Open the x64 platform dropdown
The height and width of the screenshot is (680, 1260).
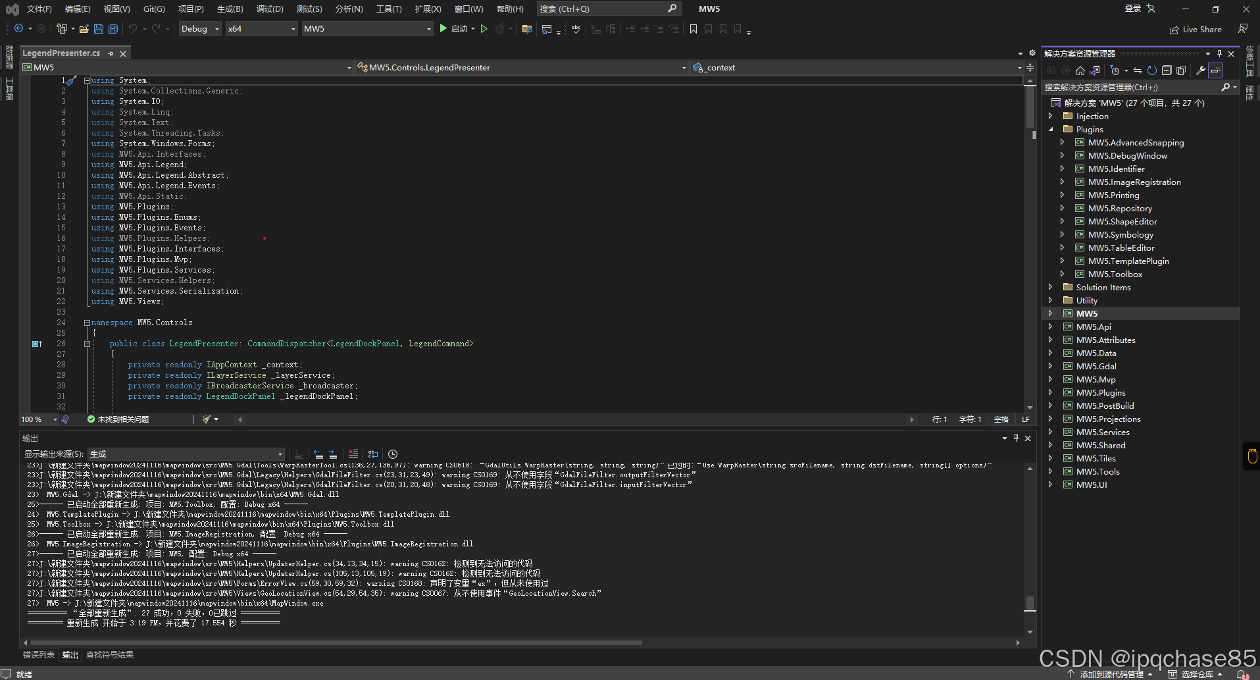tap(261, 28)
